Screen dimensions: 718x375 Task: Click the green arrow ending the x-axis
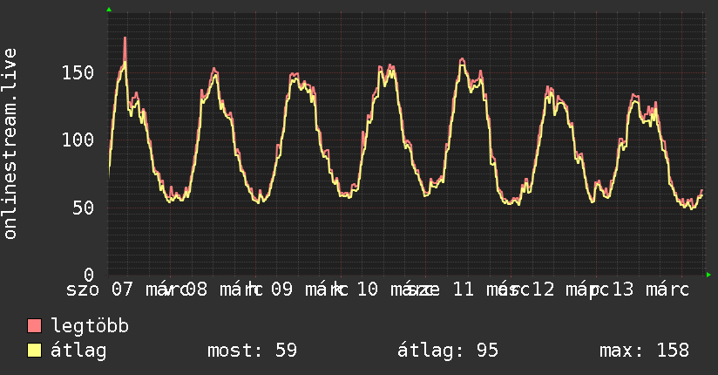tap(709, 275)
